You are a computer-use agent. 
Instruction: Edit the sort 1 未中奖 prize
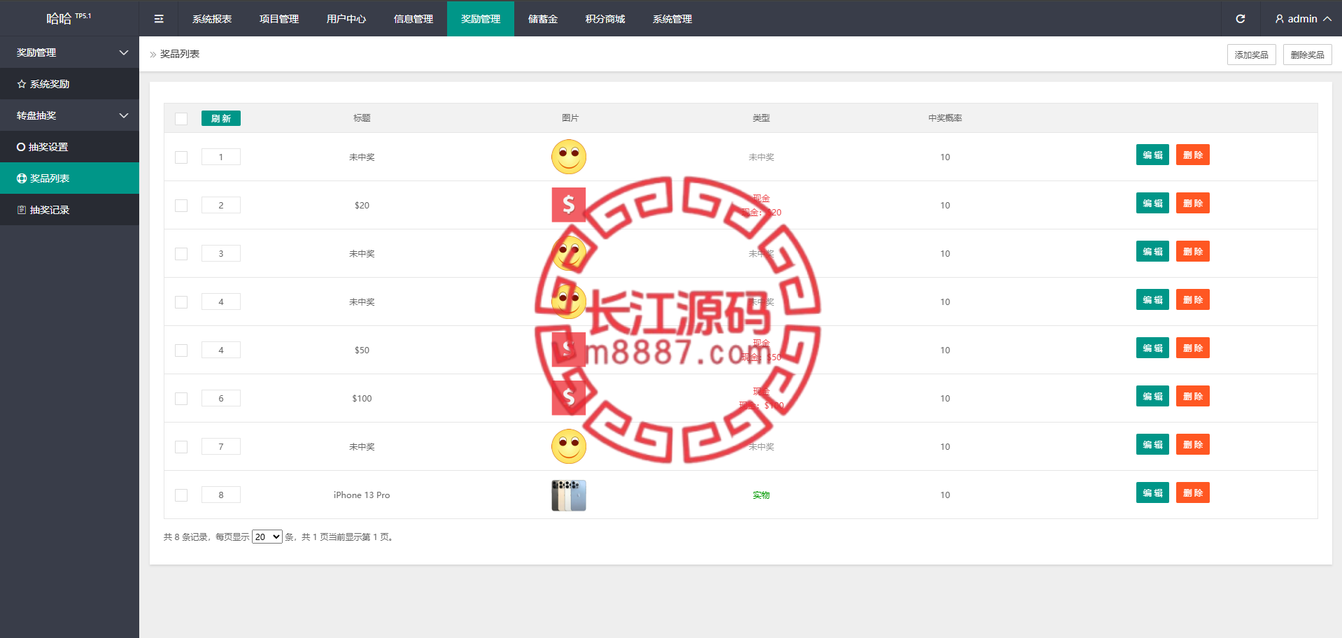[1152, 155]
